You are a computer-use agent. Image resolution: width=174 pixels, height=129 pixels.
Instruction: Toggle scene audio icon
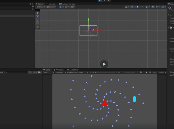[x=142, y=7]
